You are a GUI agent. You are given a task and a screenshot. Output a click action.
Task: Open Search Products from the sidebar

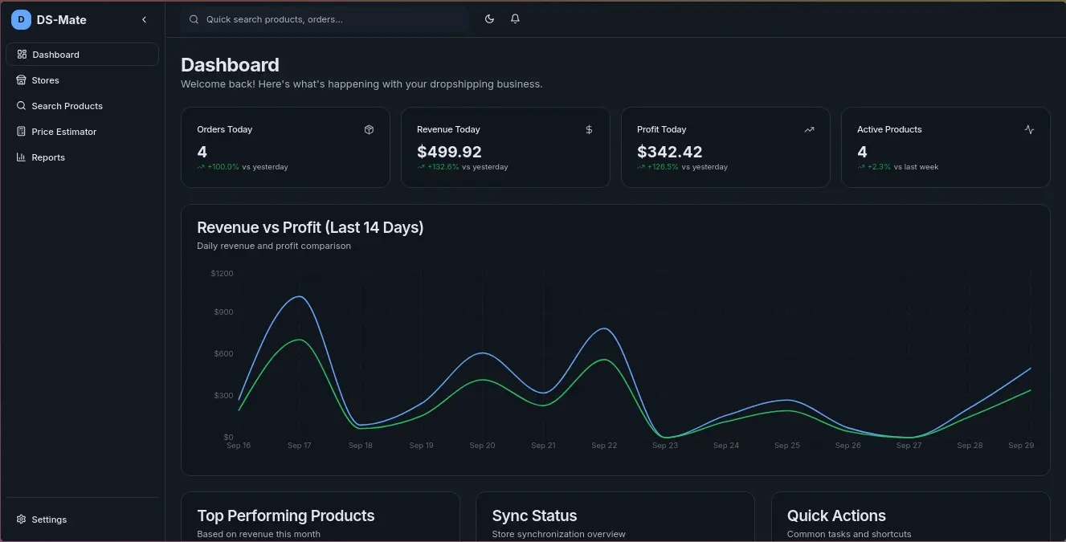pos(67,105)
